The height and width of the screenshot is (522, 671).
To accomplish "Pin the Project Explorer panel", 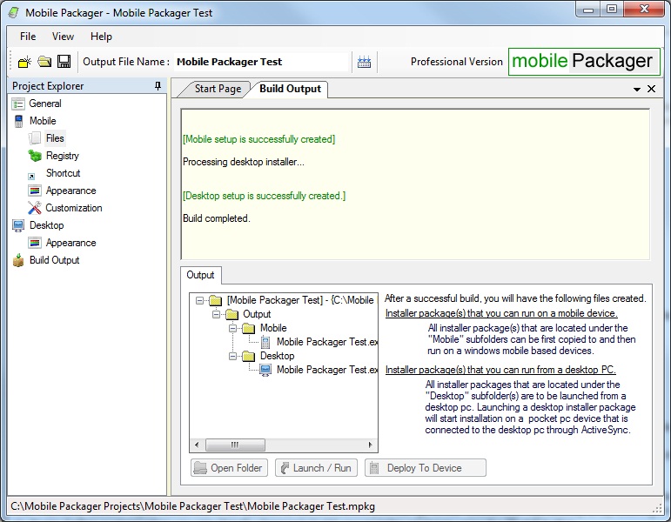I will (158, 86).
